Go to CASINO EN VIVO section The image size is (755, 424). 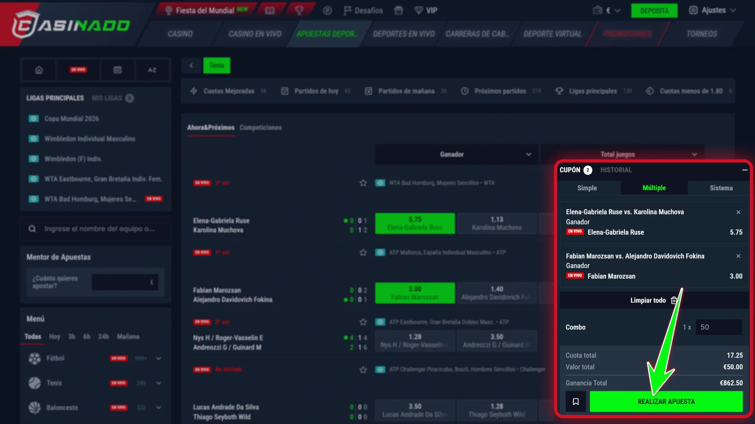pyautogui.click(x=255, y=34)
